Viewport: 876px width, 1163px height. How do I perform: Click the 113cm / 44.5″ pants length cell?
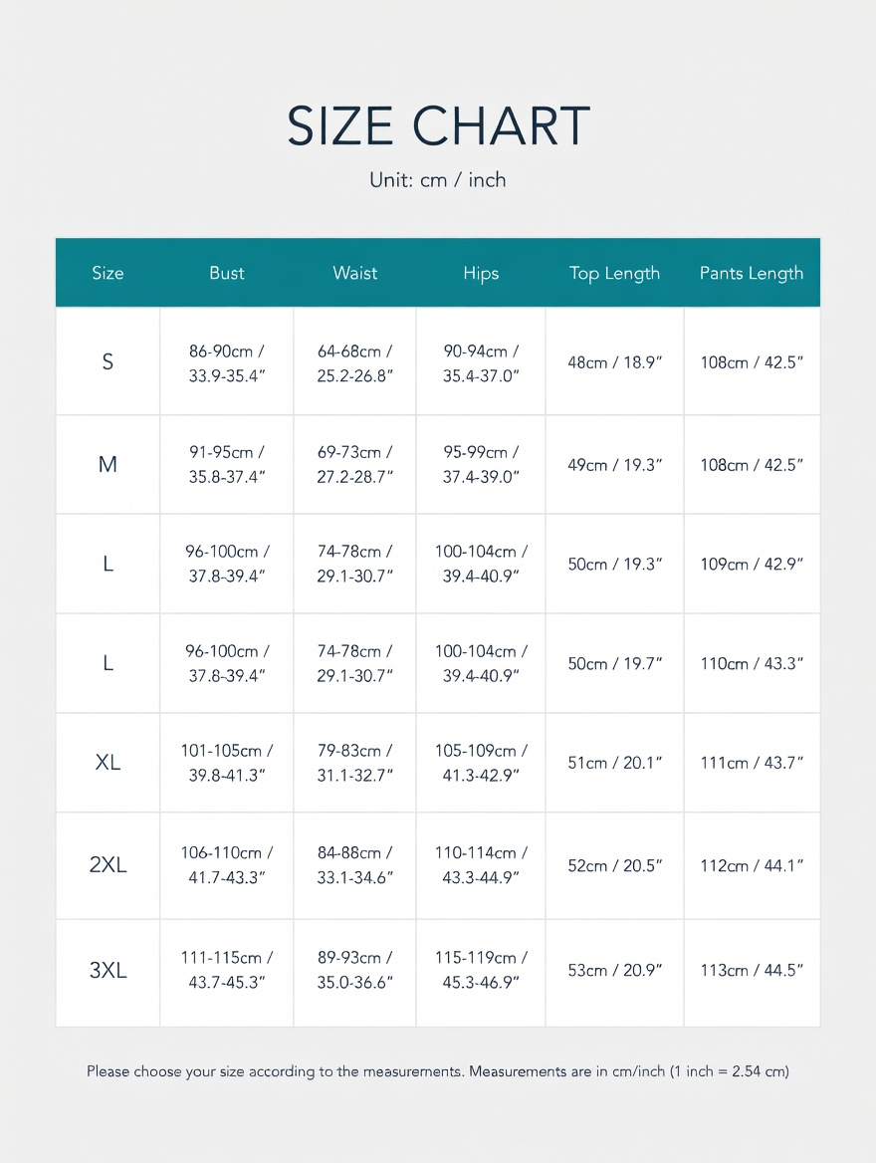tap(752, 971)
